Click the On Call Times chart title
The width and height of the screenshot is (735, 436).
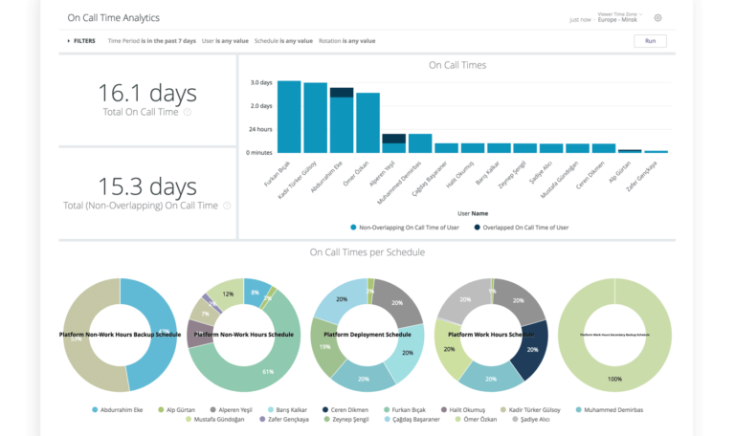tap(457, 65)
